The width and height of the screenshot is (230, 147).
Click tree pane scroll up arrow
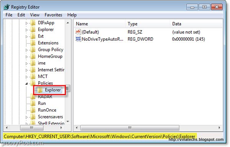pyautogui.click(x=68, y=23)
